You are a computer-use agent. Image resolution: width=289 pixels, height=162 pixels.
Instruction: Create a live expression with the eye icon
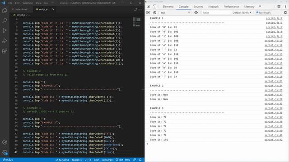pyautogui.click(x=196, y=13)
